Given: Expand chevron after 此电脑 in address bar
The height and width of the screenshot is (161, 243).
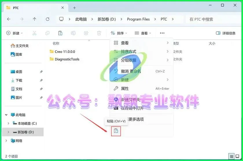Looking at the screenshot, I should pos(92,19).
